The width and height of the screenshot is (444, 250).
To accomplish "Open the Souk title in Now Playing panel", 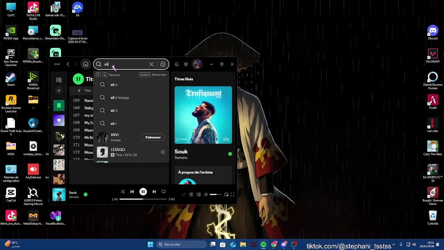I will [181, 152].
